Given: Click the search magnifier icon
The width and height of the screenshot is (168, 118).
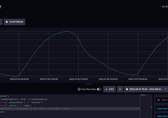Looking at the screenshot, I should [159, 100].
